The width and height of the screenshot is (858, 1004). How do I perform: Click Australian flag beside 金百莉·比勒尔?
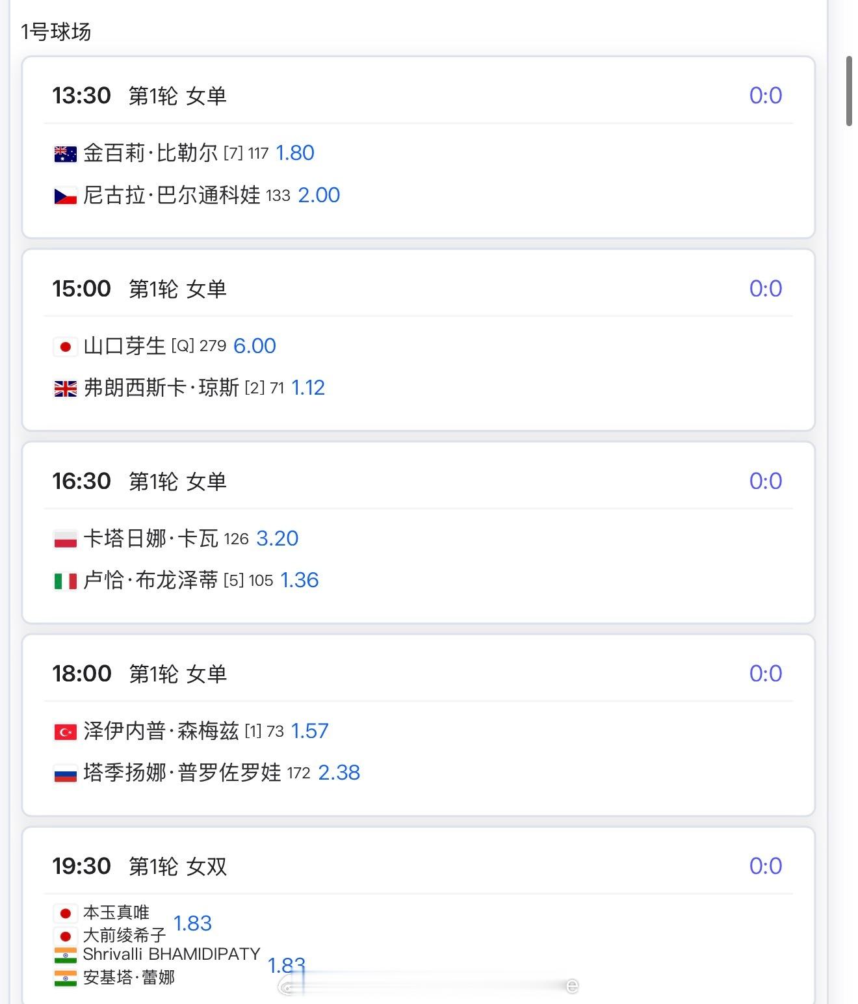65,153
